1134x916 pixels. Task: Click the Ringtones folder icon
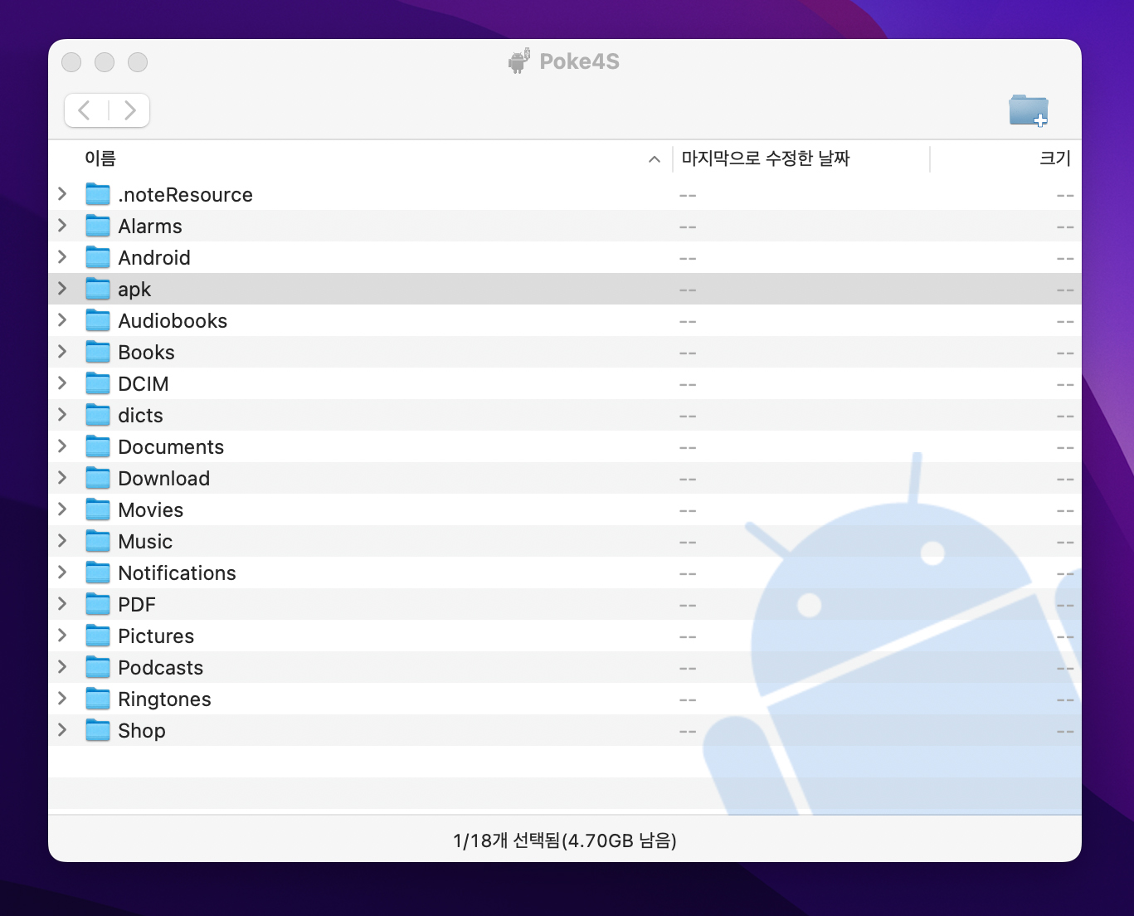pyautogui.click(x=98, y=699)
